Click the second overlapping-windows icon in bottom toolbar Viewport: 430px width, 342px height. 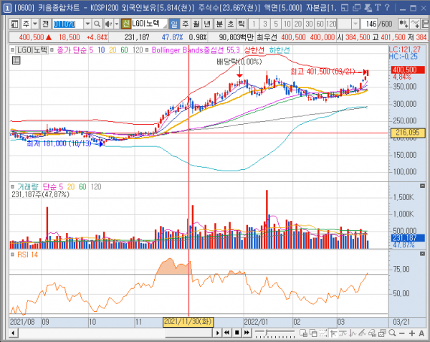point(313,333)
